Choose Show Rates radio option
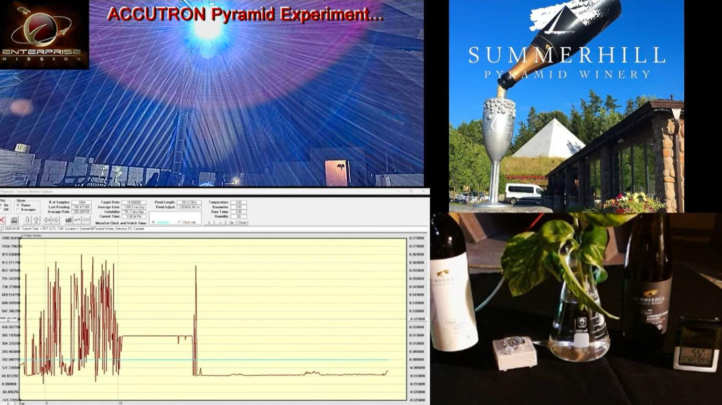Screen dimensions: 722x405 pyautogui.click(x=18, y=205)
